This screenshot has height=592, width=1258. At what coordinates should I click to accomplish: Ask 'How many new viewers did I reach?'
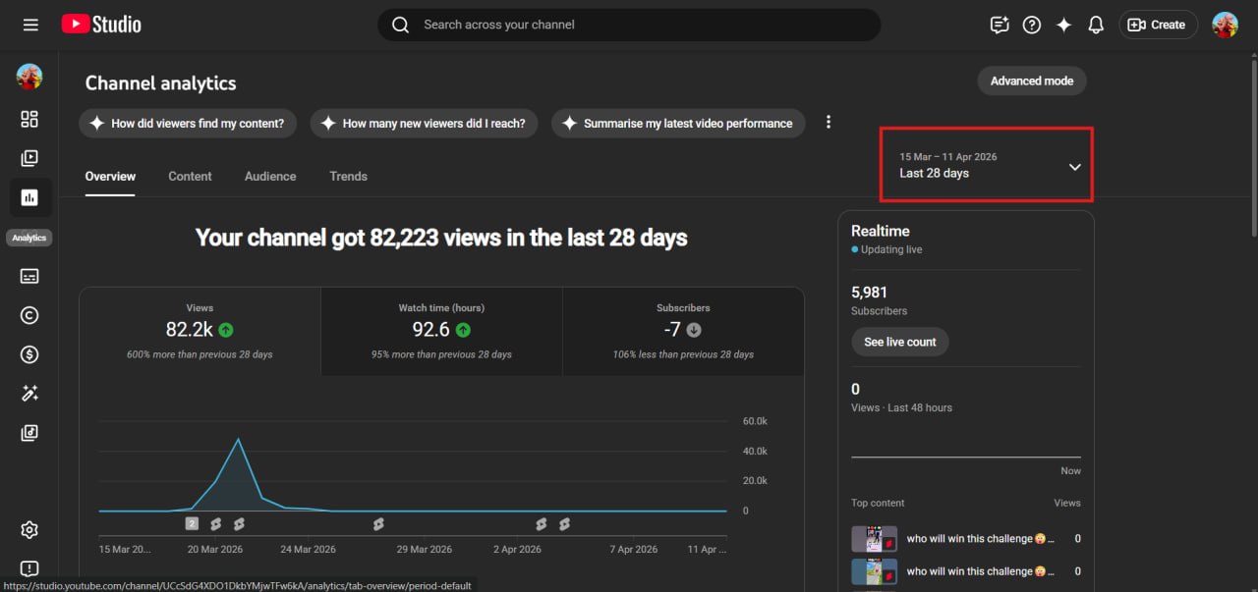pyautogui.click(x=425, y=124)
